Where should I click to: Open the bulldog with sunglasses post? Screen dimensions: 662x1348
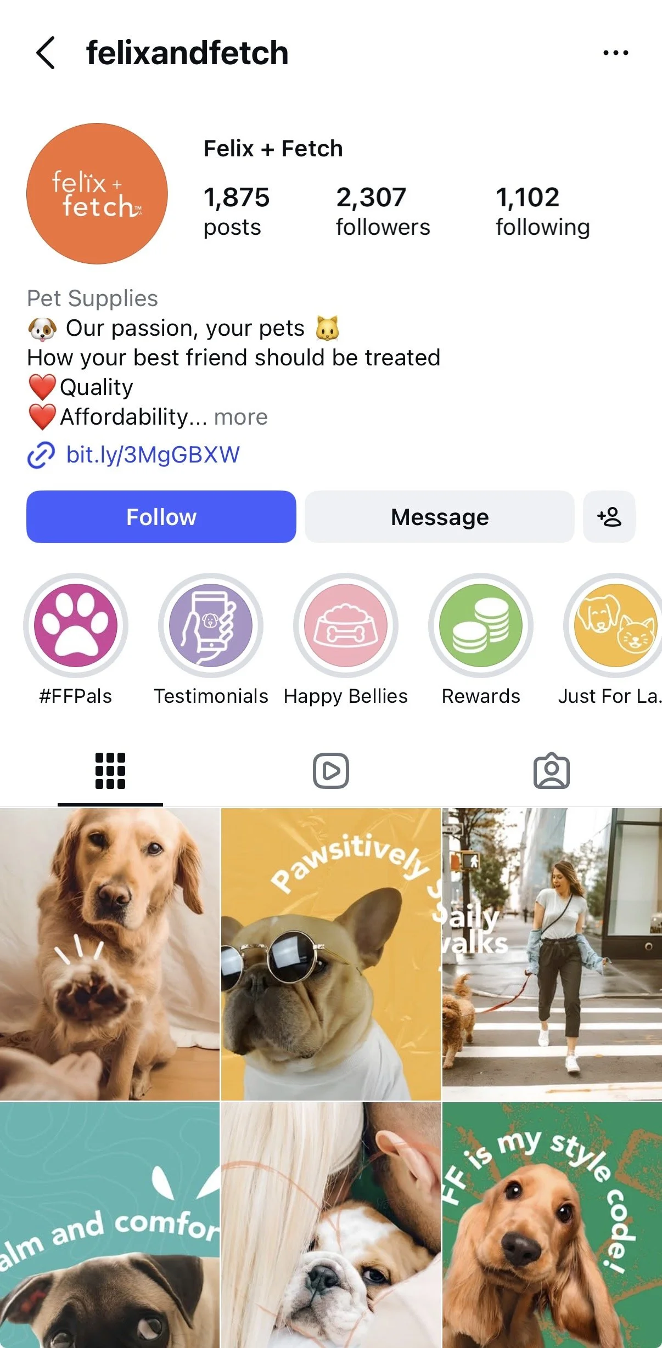pyautogui.click(x=331, y=954)
